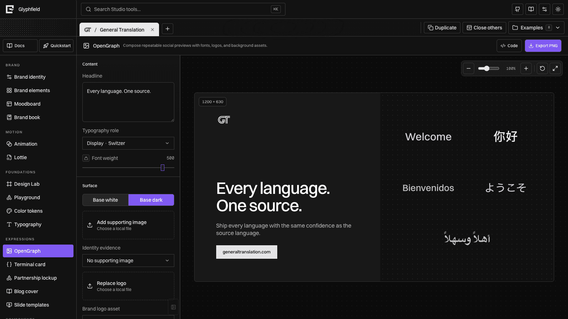
Task: Open the GitHub icon in top bar
Action: tap(518, 9)
